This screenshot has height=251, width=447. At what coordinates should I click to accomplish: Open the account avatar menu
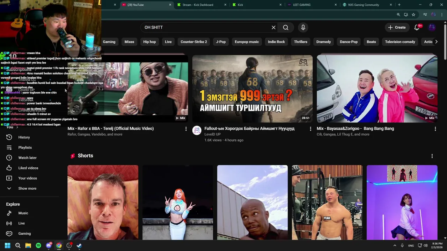432,28
